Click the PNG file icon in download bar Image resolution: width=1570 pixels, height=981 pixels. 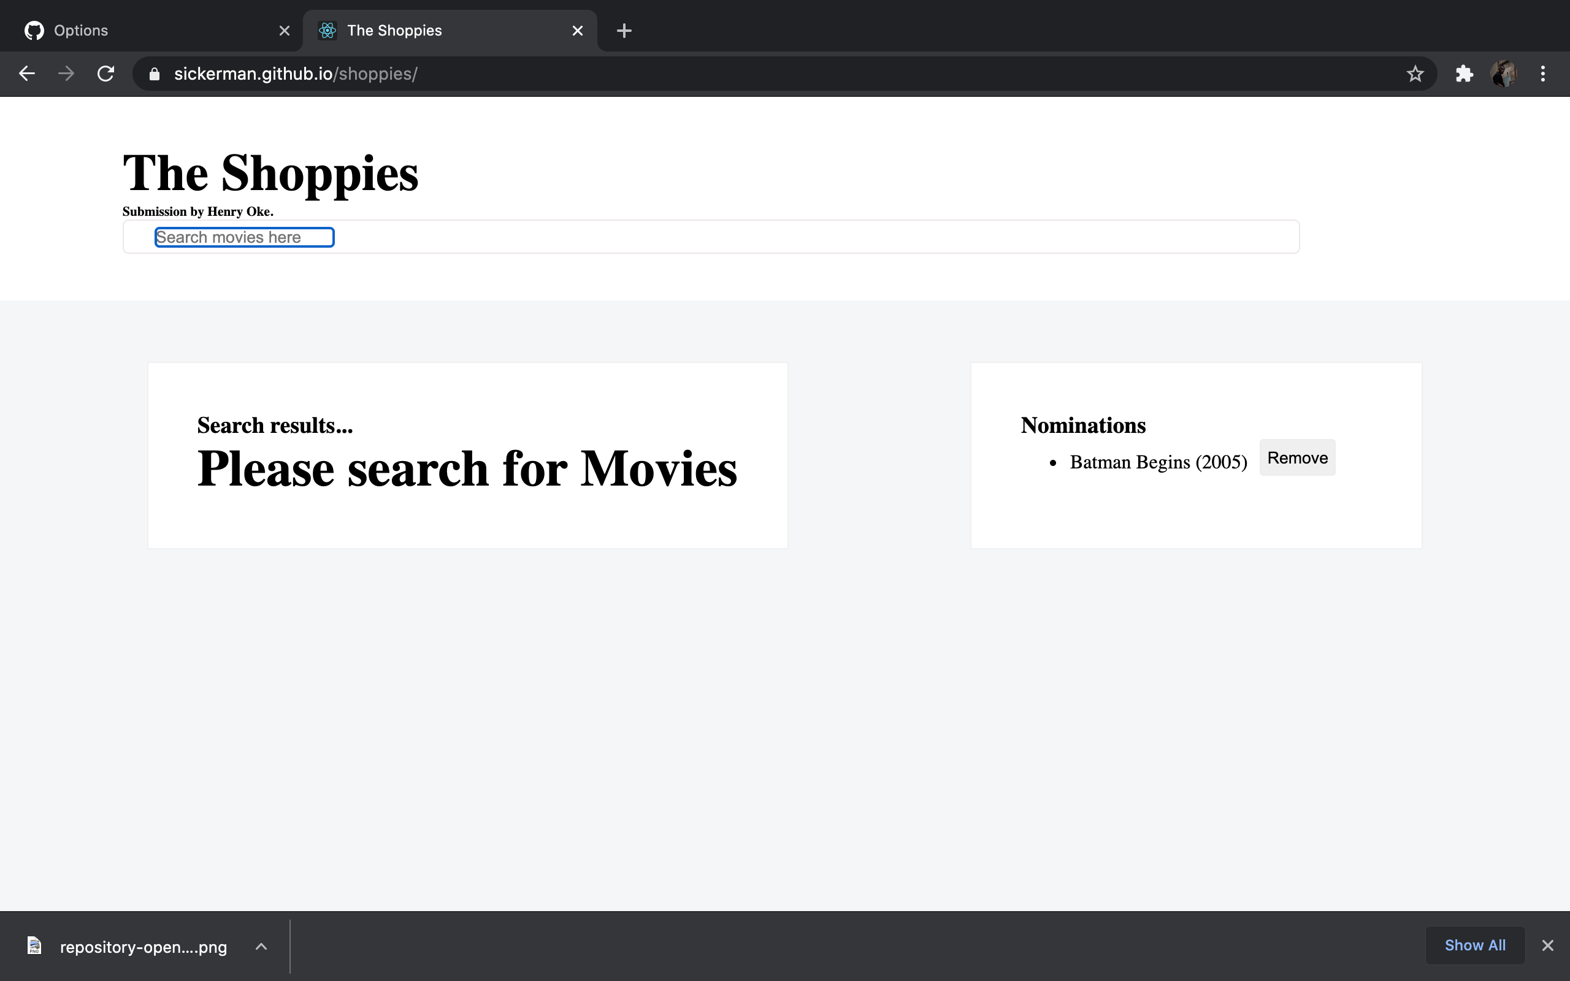pos(34,946)
